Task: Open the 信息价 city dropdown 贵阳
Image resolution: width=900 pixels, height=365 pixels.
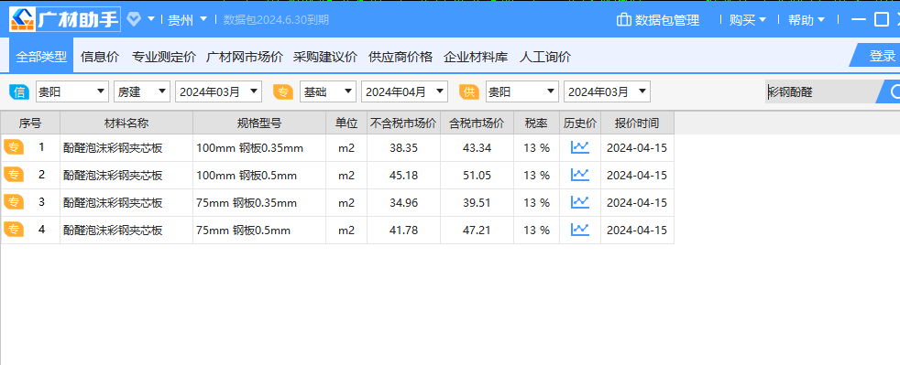Action: [72, 91]
